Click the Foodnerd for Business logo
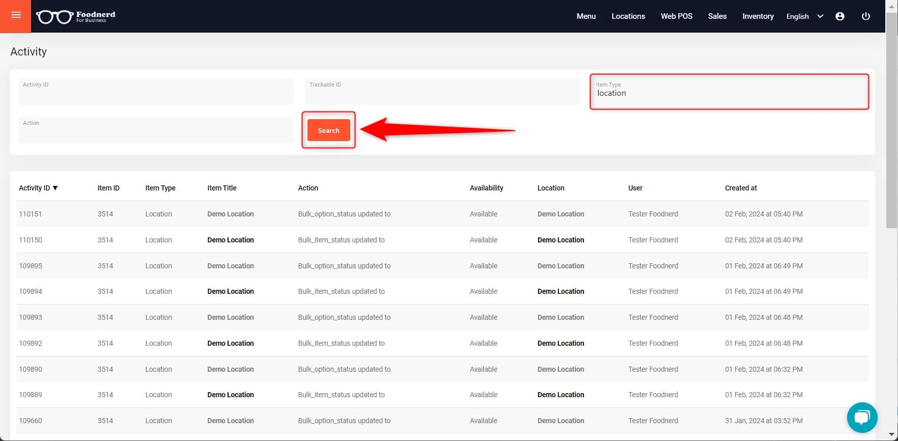 pos(76,17)
